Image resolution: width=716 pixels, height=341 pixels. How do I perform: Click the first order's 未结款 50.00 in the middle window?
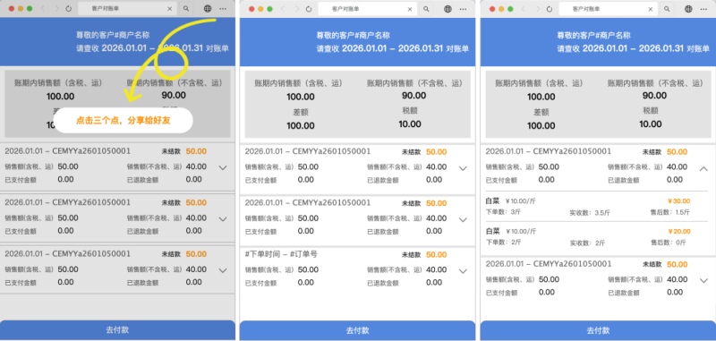click(x=424, y=152)
